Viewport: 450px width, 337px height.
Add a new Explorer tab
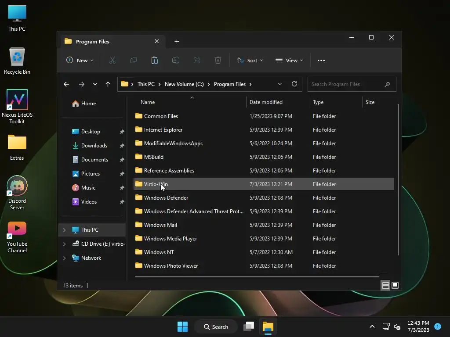click(x=177, y=42)
